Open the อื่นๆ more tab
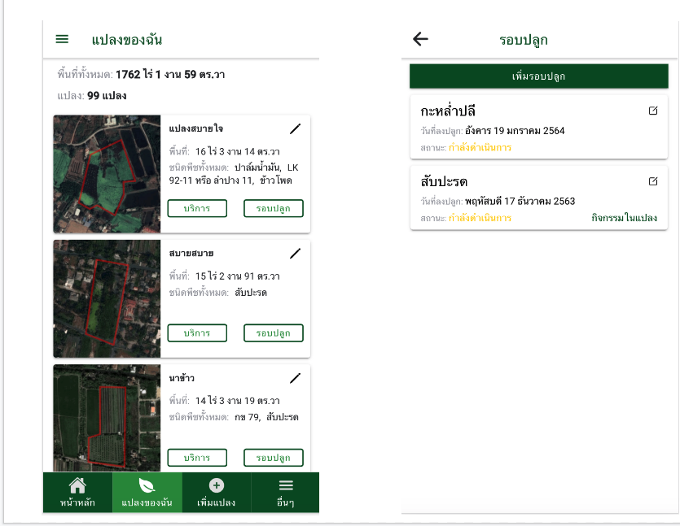The height and width of the screenshot is (526, 680). (285, 493)
